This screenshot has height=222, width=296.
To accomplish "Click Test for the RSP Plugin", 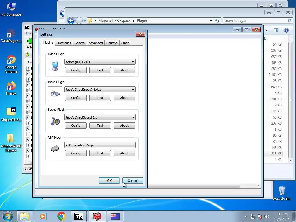I will pos(100,153).
